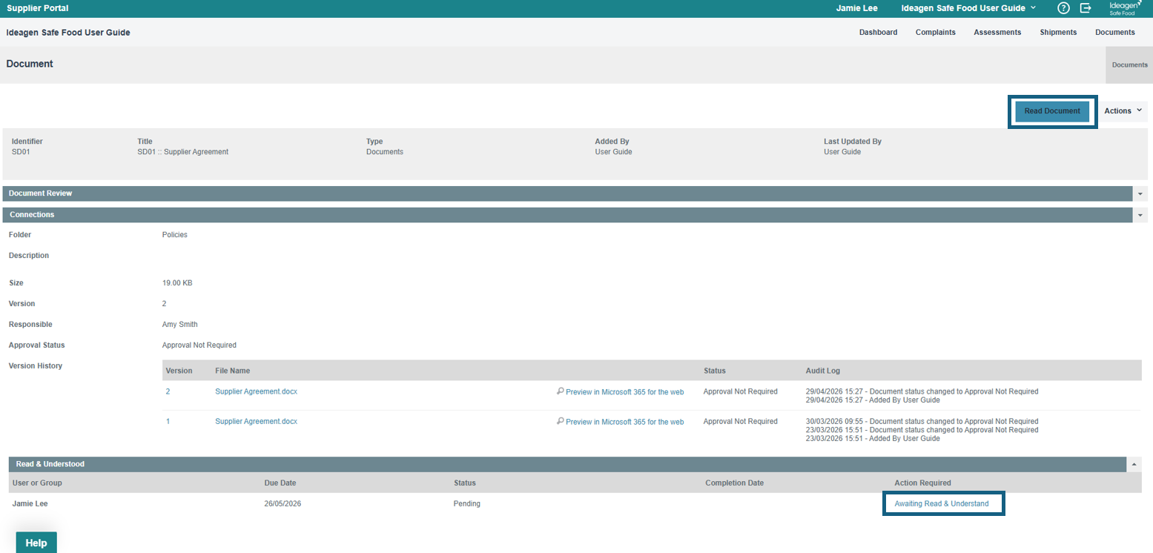
Task: Click magnifier icon beside version 2 preview
Action: [x=560, y=391]
